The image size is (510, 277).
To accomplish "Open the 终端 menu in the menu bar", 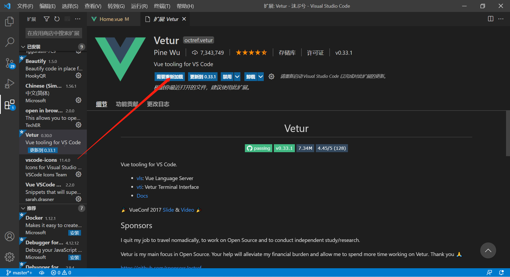I will [x=162, y=6].
